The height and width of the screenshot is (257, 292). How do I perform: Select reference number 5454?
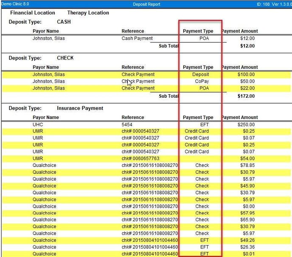[x=127, y=124]
